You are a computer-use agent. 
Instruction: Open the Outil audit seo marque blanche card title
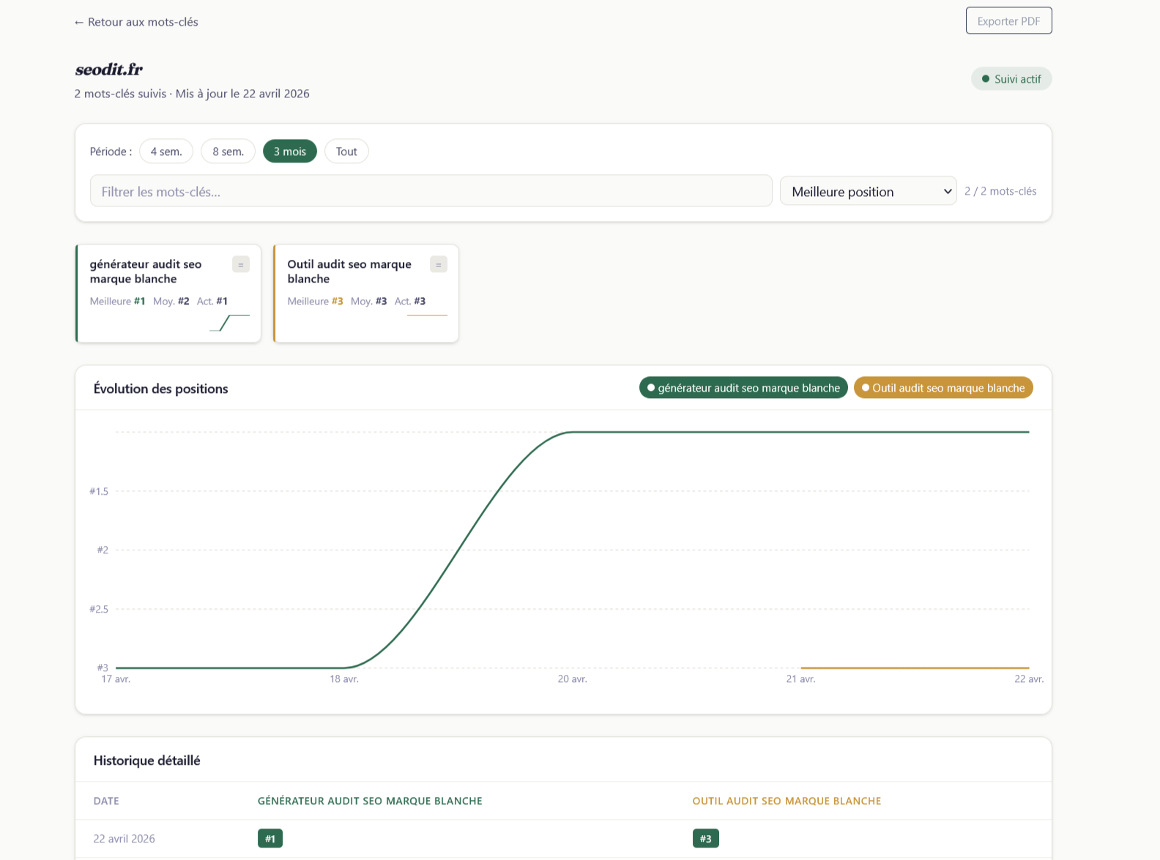coord(349,272)
